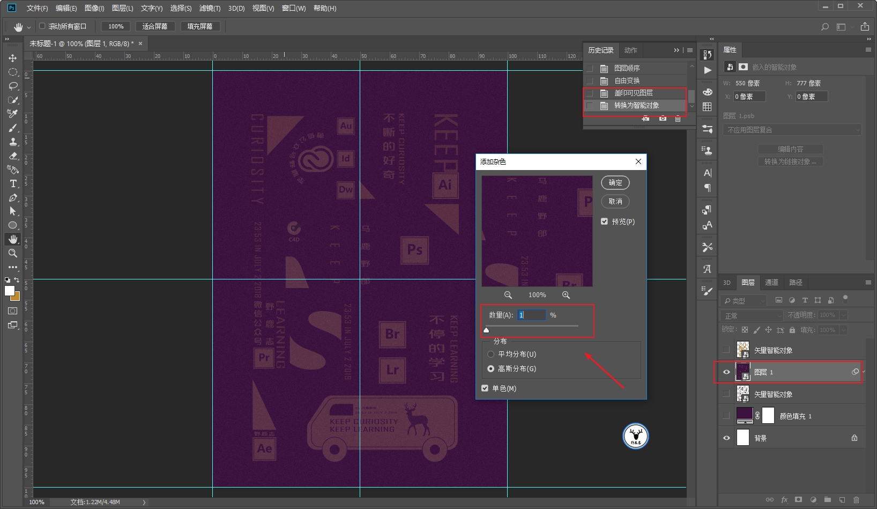Select the Eyedropper tool
877x509 pixels.
click(x=13, y=114)
